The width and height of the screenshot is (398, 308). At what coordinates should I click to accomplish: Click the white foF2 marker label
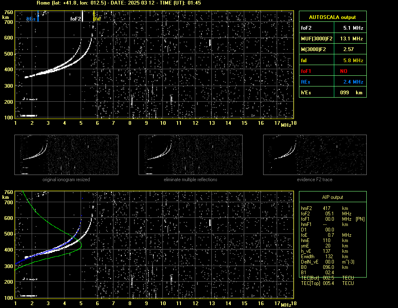(75, 19)
